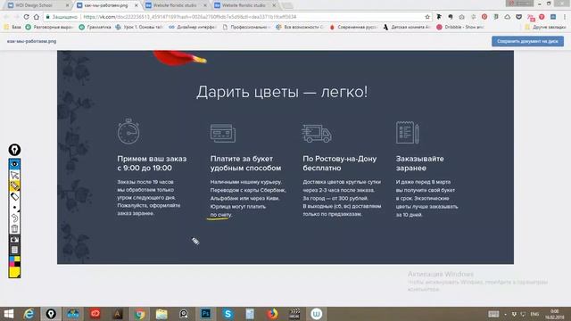Click the current yellow color swatch
Screen dimensions: 571x321
(x=14, y=272)
